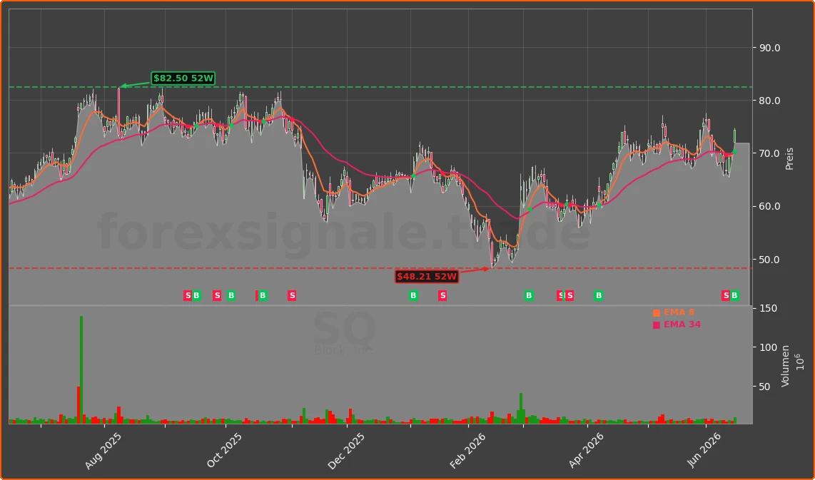Click the $48.21 52W low label
Viewport: 815px width, 480px height.
(x=427, y=276)
